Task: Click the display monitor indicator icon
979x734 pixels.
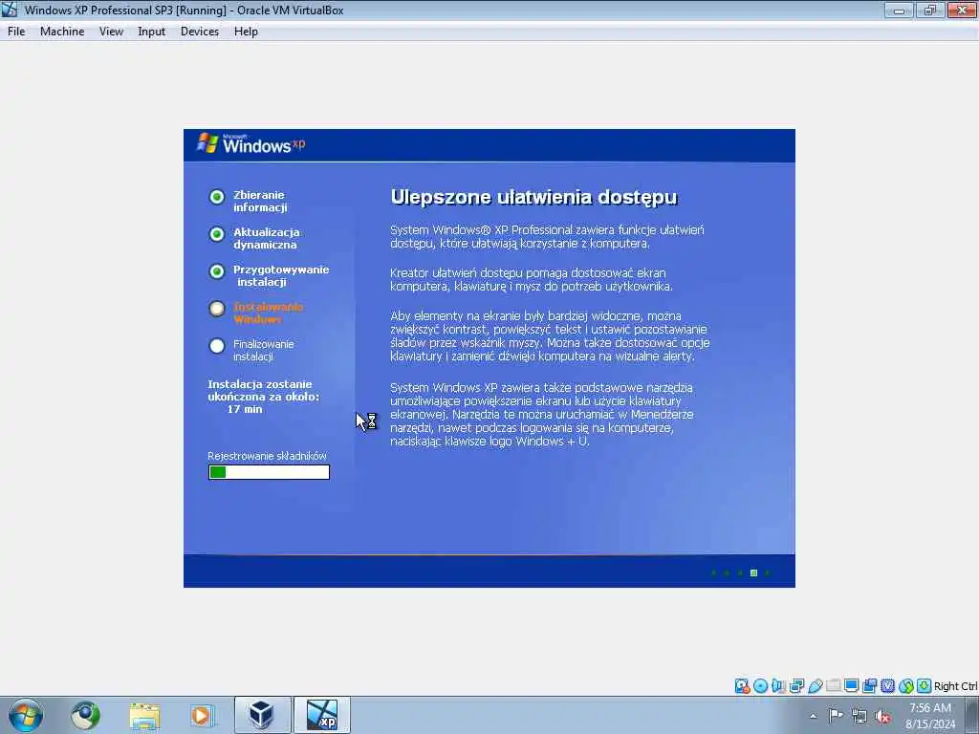Action: (x=851, y=686)
